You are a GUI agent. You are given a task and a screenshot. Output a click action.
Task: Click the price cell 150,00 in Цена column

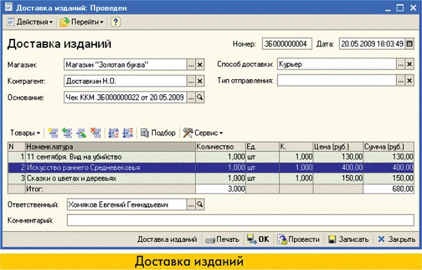pos(338,178)
